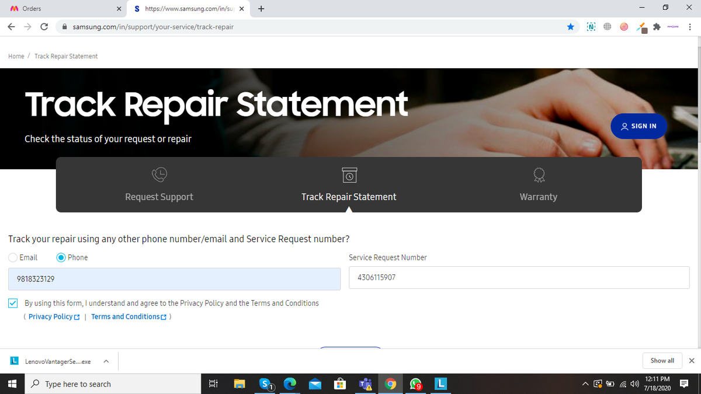Open Mail app from the taskbar
Viewport: 701px width, 394px height.
point(315,383)
